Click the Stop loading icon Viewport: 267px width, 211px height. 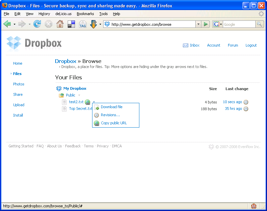coord(49,24)
